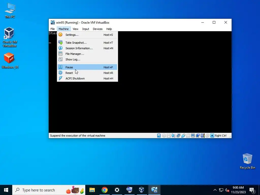
Task: Close the open Machine menu
Action: pos(63,29)
